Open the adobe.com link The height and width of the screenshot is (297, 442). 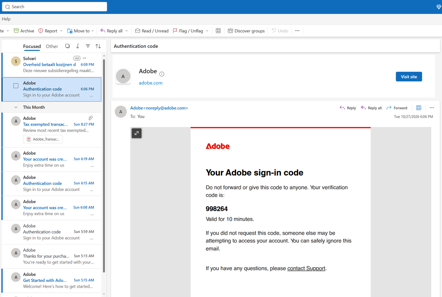click(151, 83)
